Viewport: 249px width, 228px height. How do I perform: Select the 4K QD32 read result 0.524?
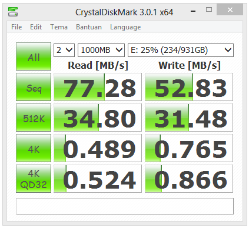(98, 179)
